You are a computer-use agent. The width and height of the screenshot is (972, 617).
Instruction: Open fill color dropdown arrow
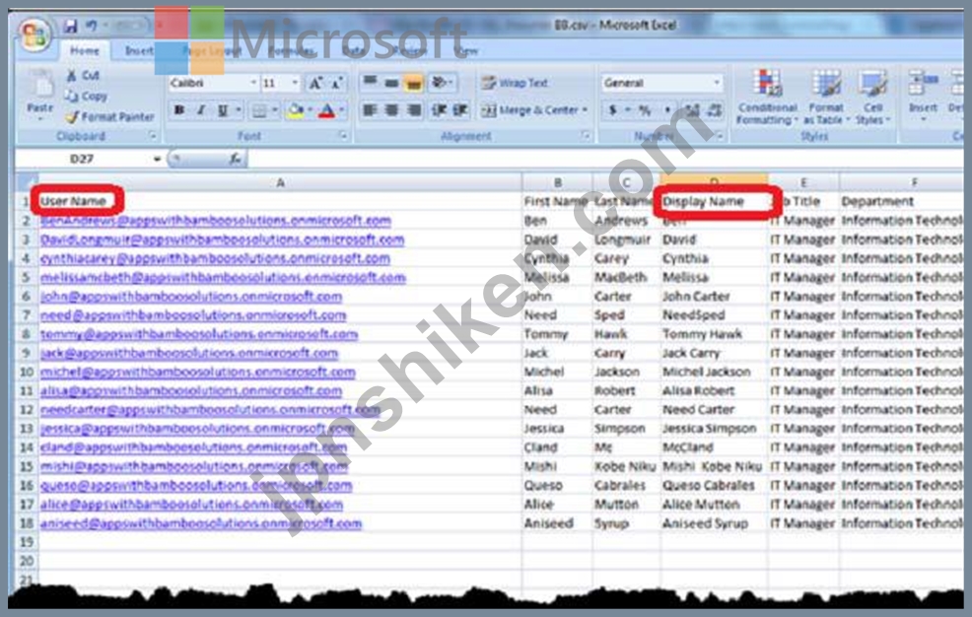310,111
